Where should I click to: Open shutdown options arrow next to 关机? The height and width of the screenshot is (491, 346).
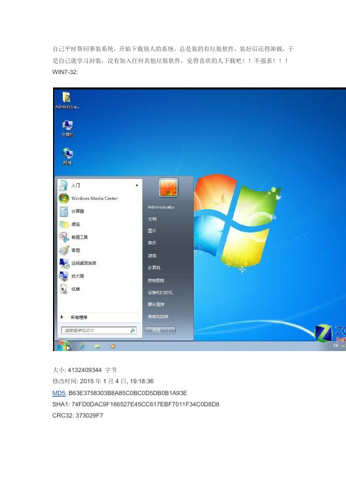point(172,330)
